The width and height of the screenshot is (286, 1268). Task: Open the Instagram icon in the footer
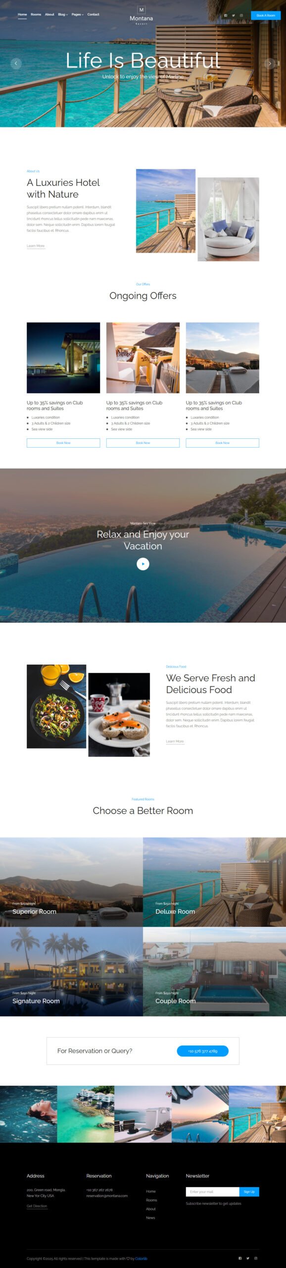(256, 1258)
